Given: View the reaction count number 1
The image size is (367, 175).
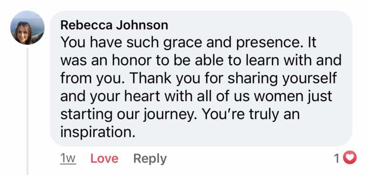Looking at the screenshot, I should (337, 158).
